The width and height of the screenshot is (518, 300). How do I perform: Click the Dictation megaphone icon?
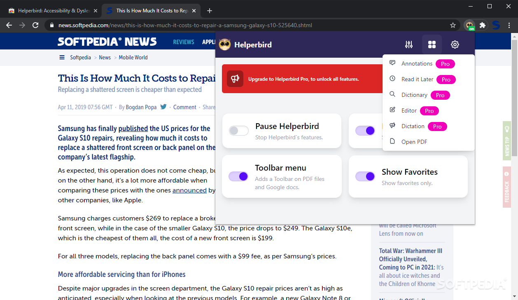pos(392,126)
